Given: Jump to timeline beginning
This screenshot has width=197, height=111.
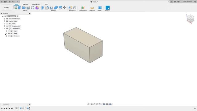Looking at the screenshot, I should 2,108.
